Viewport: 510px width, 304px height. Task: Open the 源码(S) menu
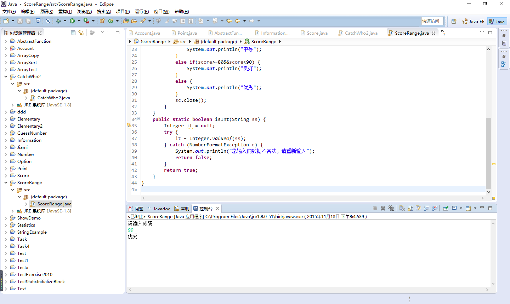[46, 11]
